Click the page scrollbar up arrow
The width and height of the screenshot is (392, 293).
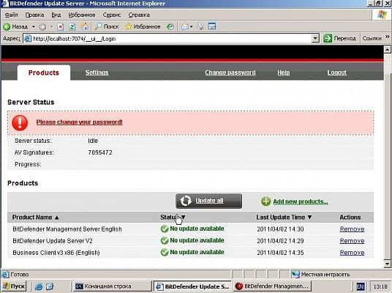coord(388,50)
